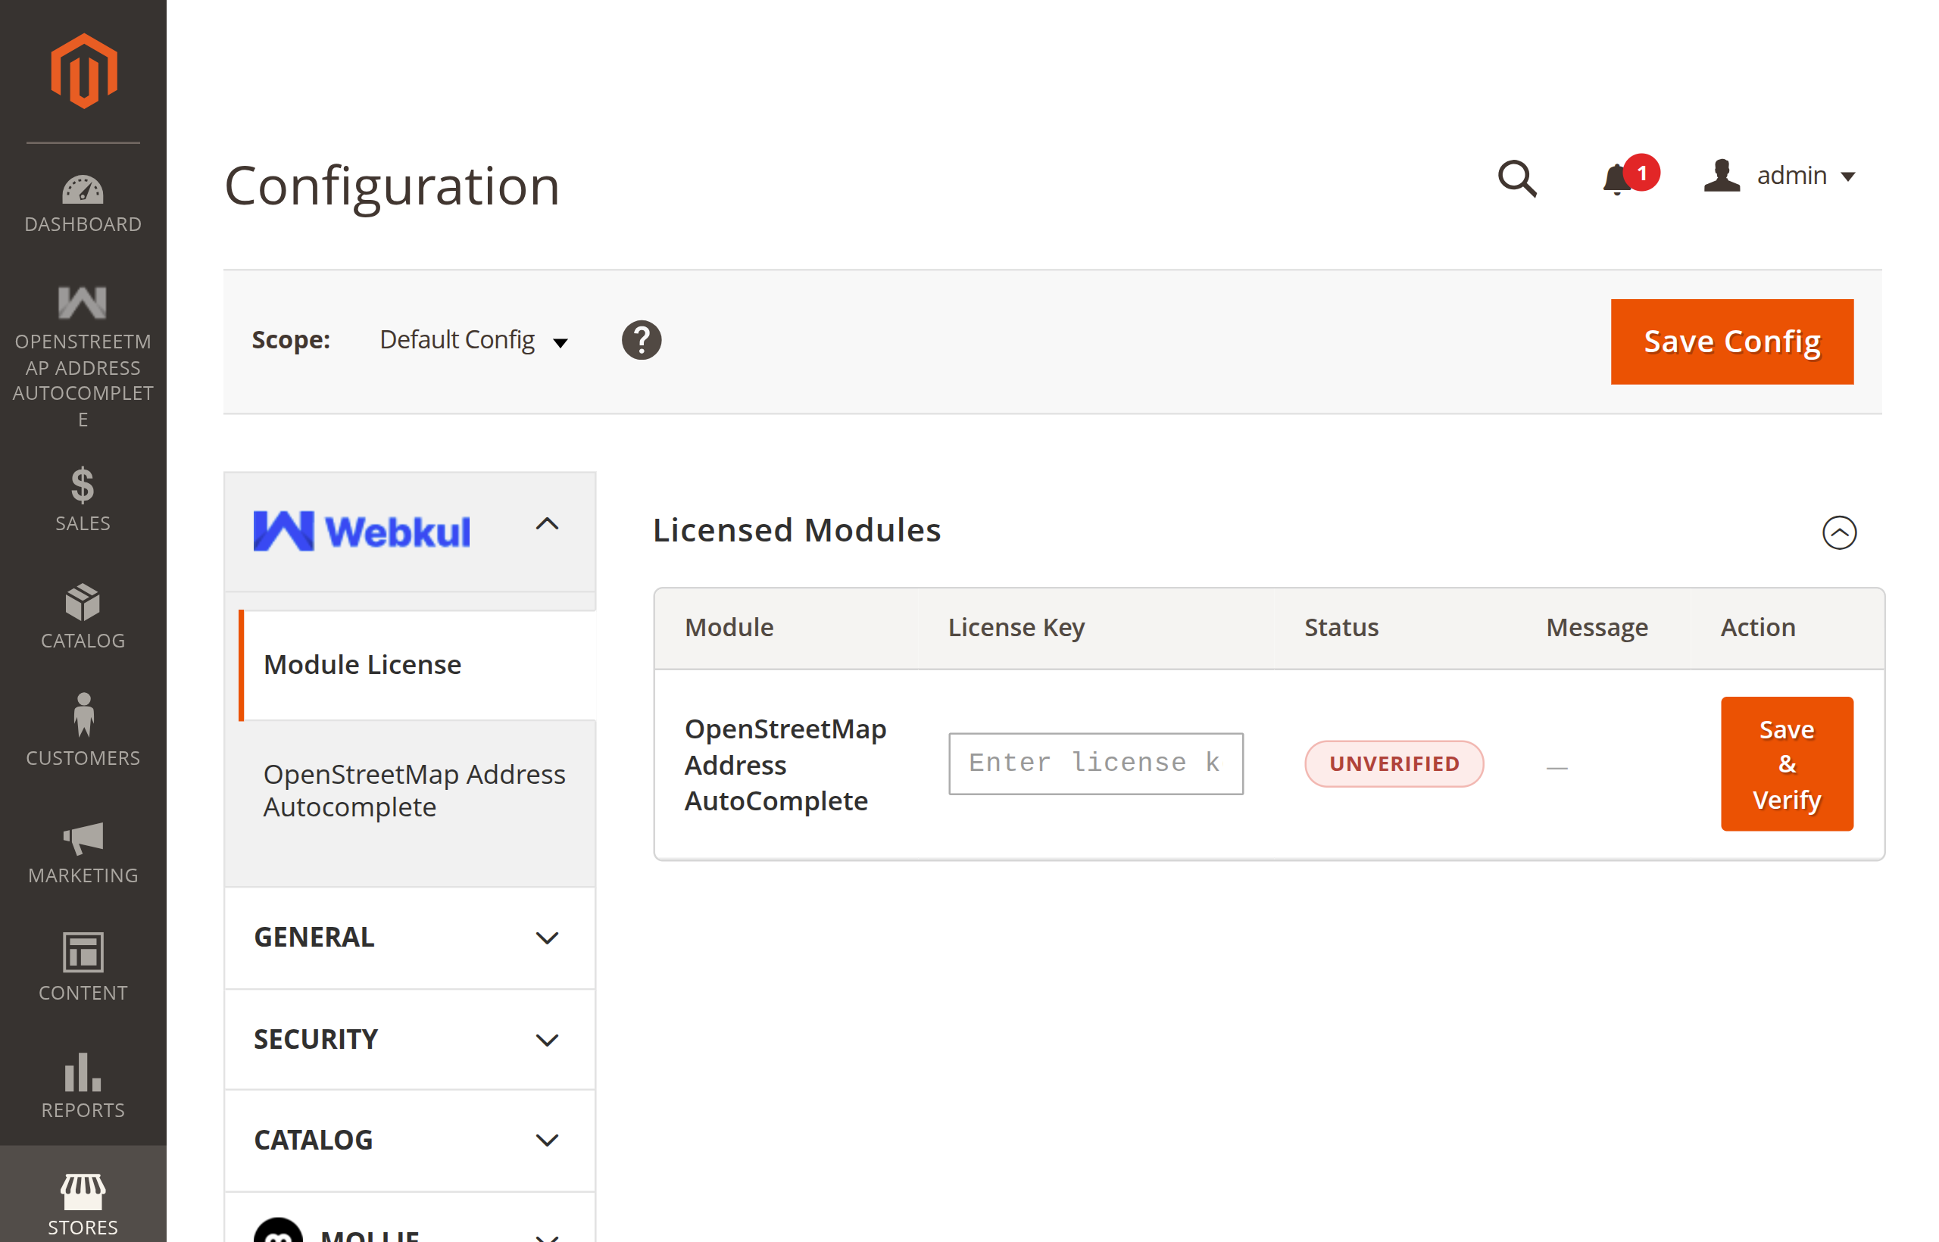Open the Reports menu
Image resolution: width=1939 pixels, height=1242 pixels.
click(83, 1084)
